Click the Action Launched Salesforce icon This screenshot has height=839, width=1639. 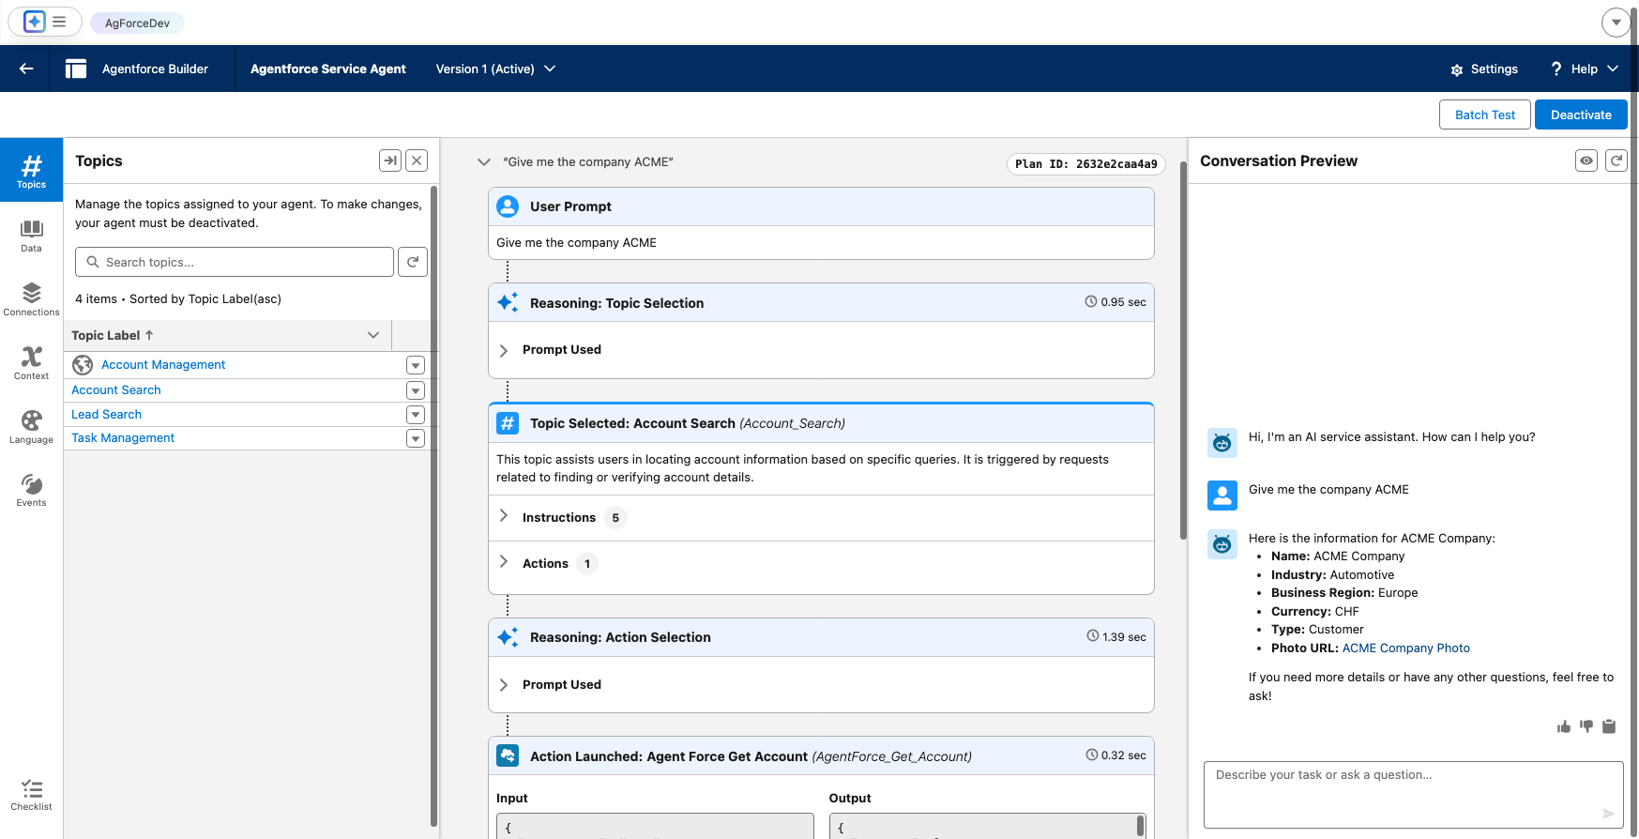(x=508, y=755)
